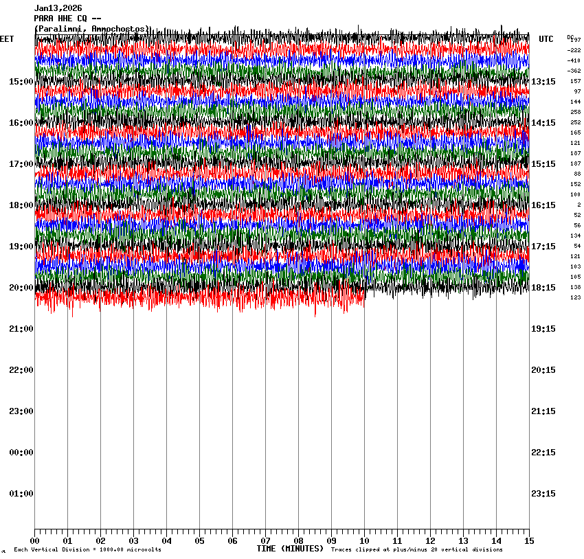Click the TIME (MINUTES) axis label

coord(290,549)
